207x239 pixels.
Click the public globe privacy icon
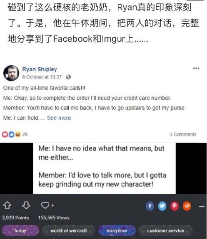click(x=68, y=77)
